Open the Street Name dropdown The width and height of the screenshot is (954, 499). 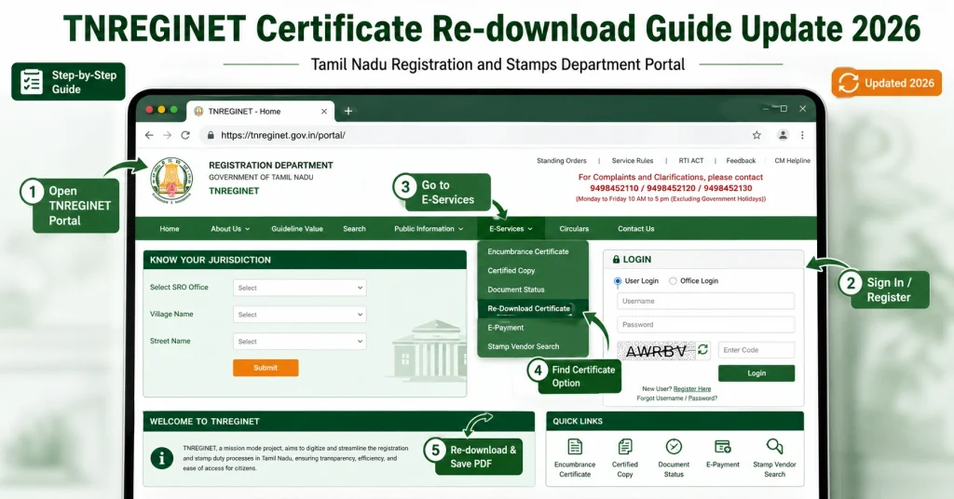[299, 341]
